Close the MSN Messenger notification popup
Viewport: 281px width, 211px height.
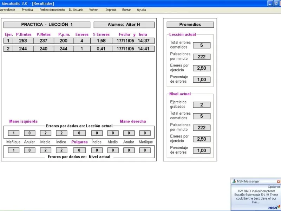279,181
